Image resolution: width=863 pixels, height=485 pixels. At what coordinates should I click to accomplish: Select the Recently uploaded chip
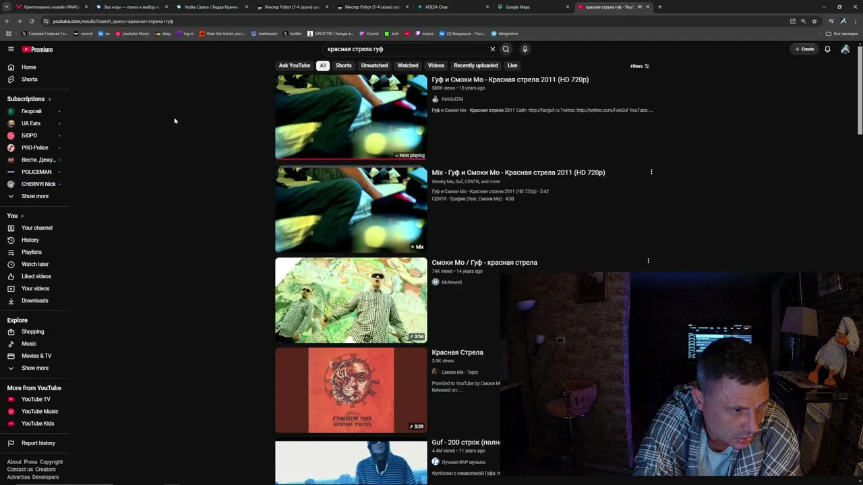475,65
